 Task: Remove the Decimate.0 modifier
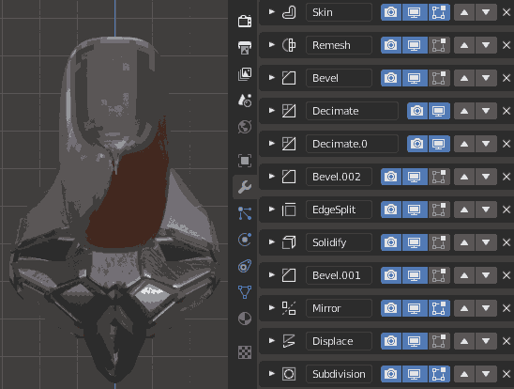pyautogui.click(x=506, y=144)
